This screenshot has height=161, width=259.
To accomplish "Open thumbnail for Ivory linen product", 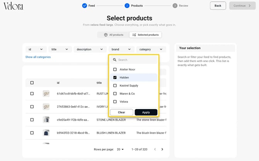I will [46, 107].
